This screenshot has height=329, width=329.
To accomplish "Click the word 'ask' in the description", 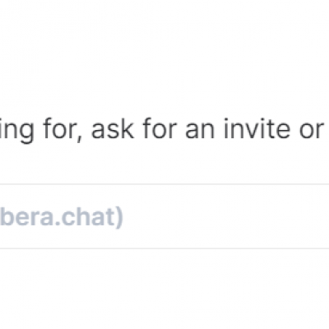I will pyautogui.click(x=113, y=129).
